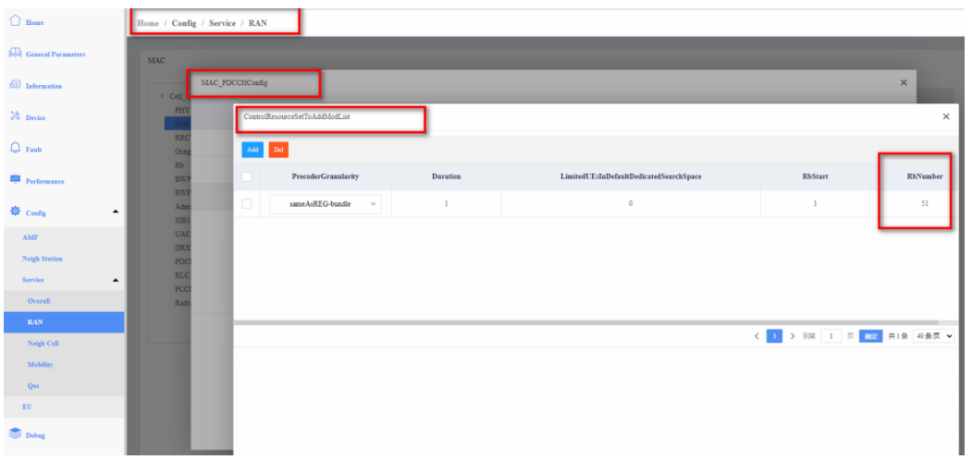This screenshot has width=972, height=472.
Task: Tick the select-all checkbox in table header
Action: 247,176
